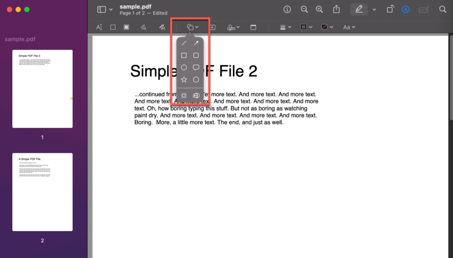
Task: Select the hexagon shape
Action: (196, 79)
